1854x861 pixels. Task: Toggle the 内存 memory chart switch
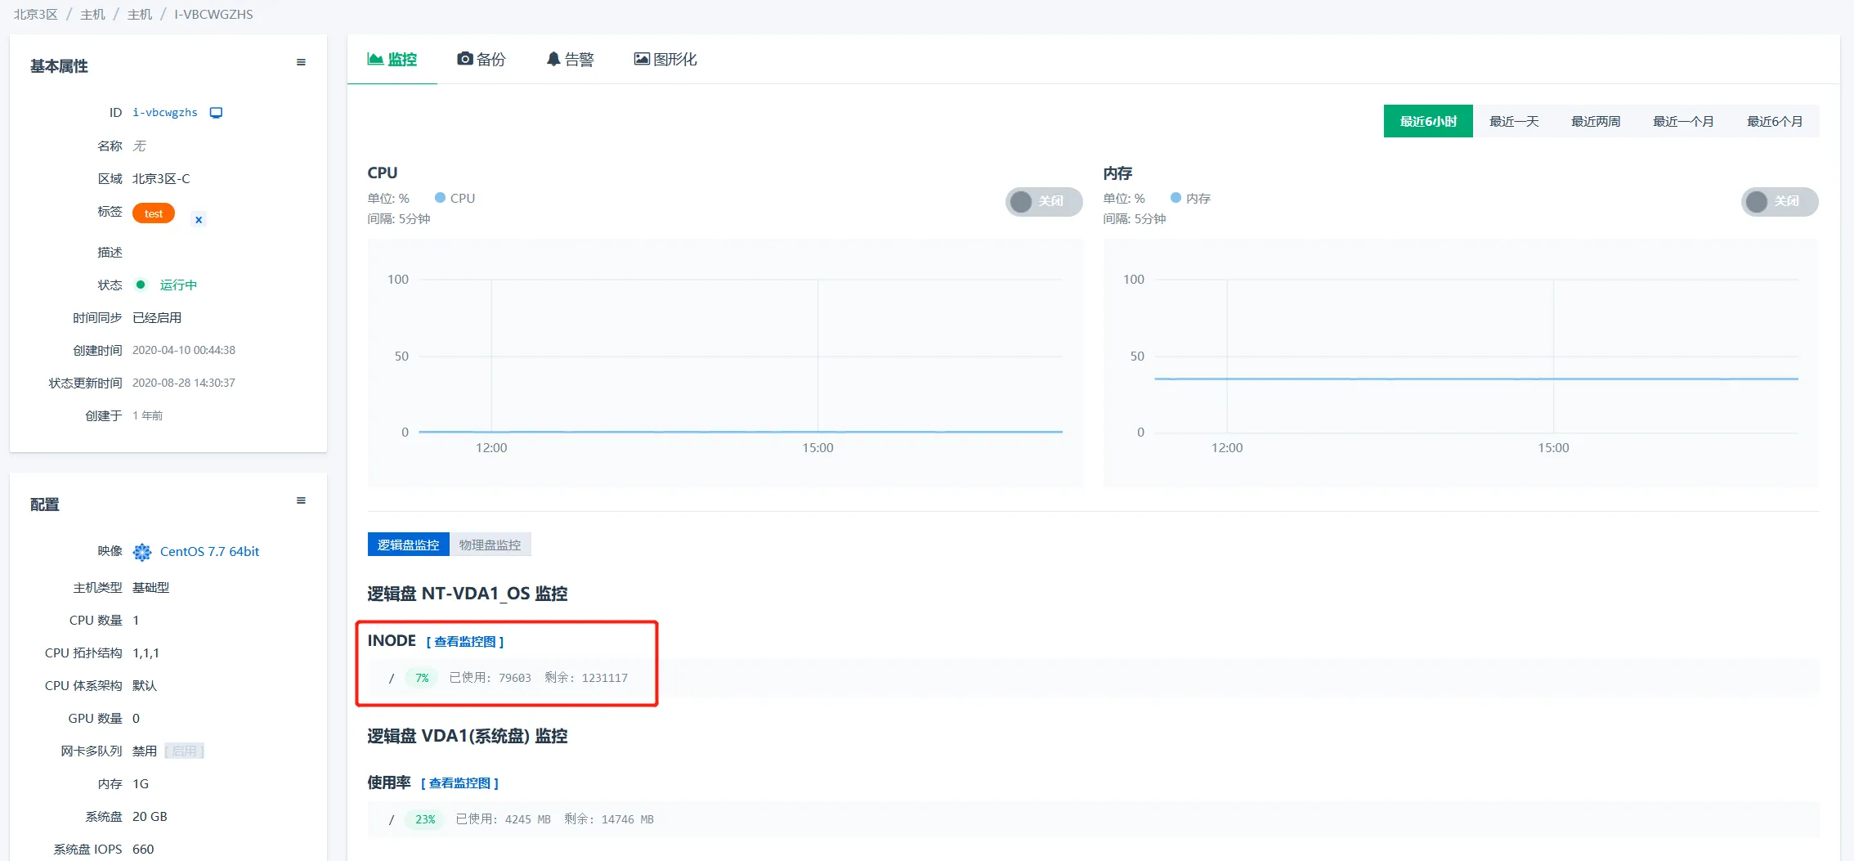1778,201
